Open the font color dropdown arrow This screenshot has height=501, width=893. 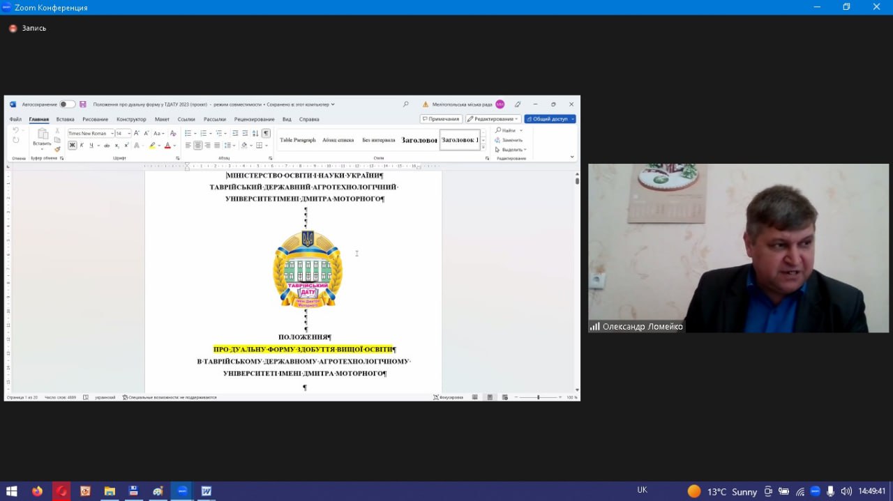coord(174,146)
